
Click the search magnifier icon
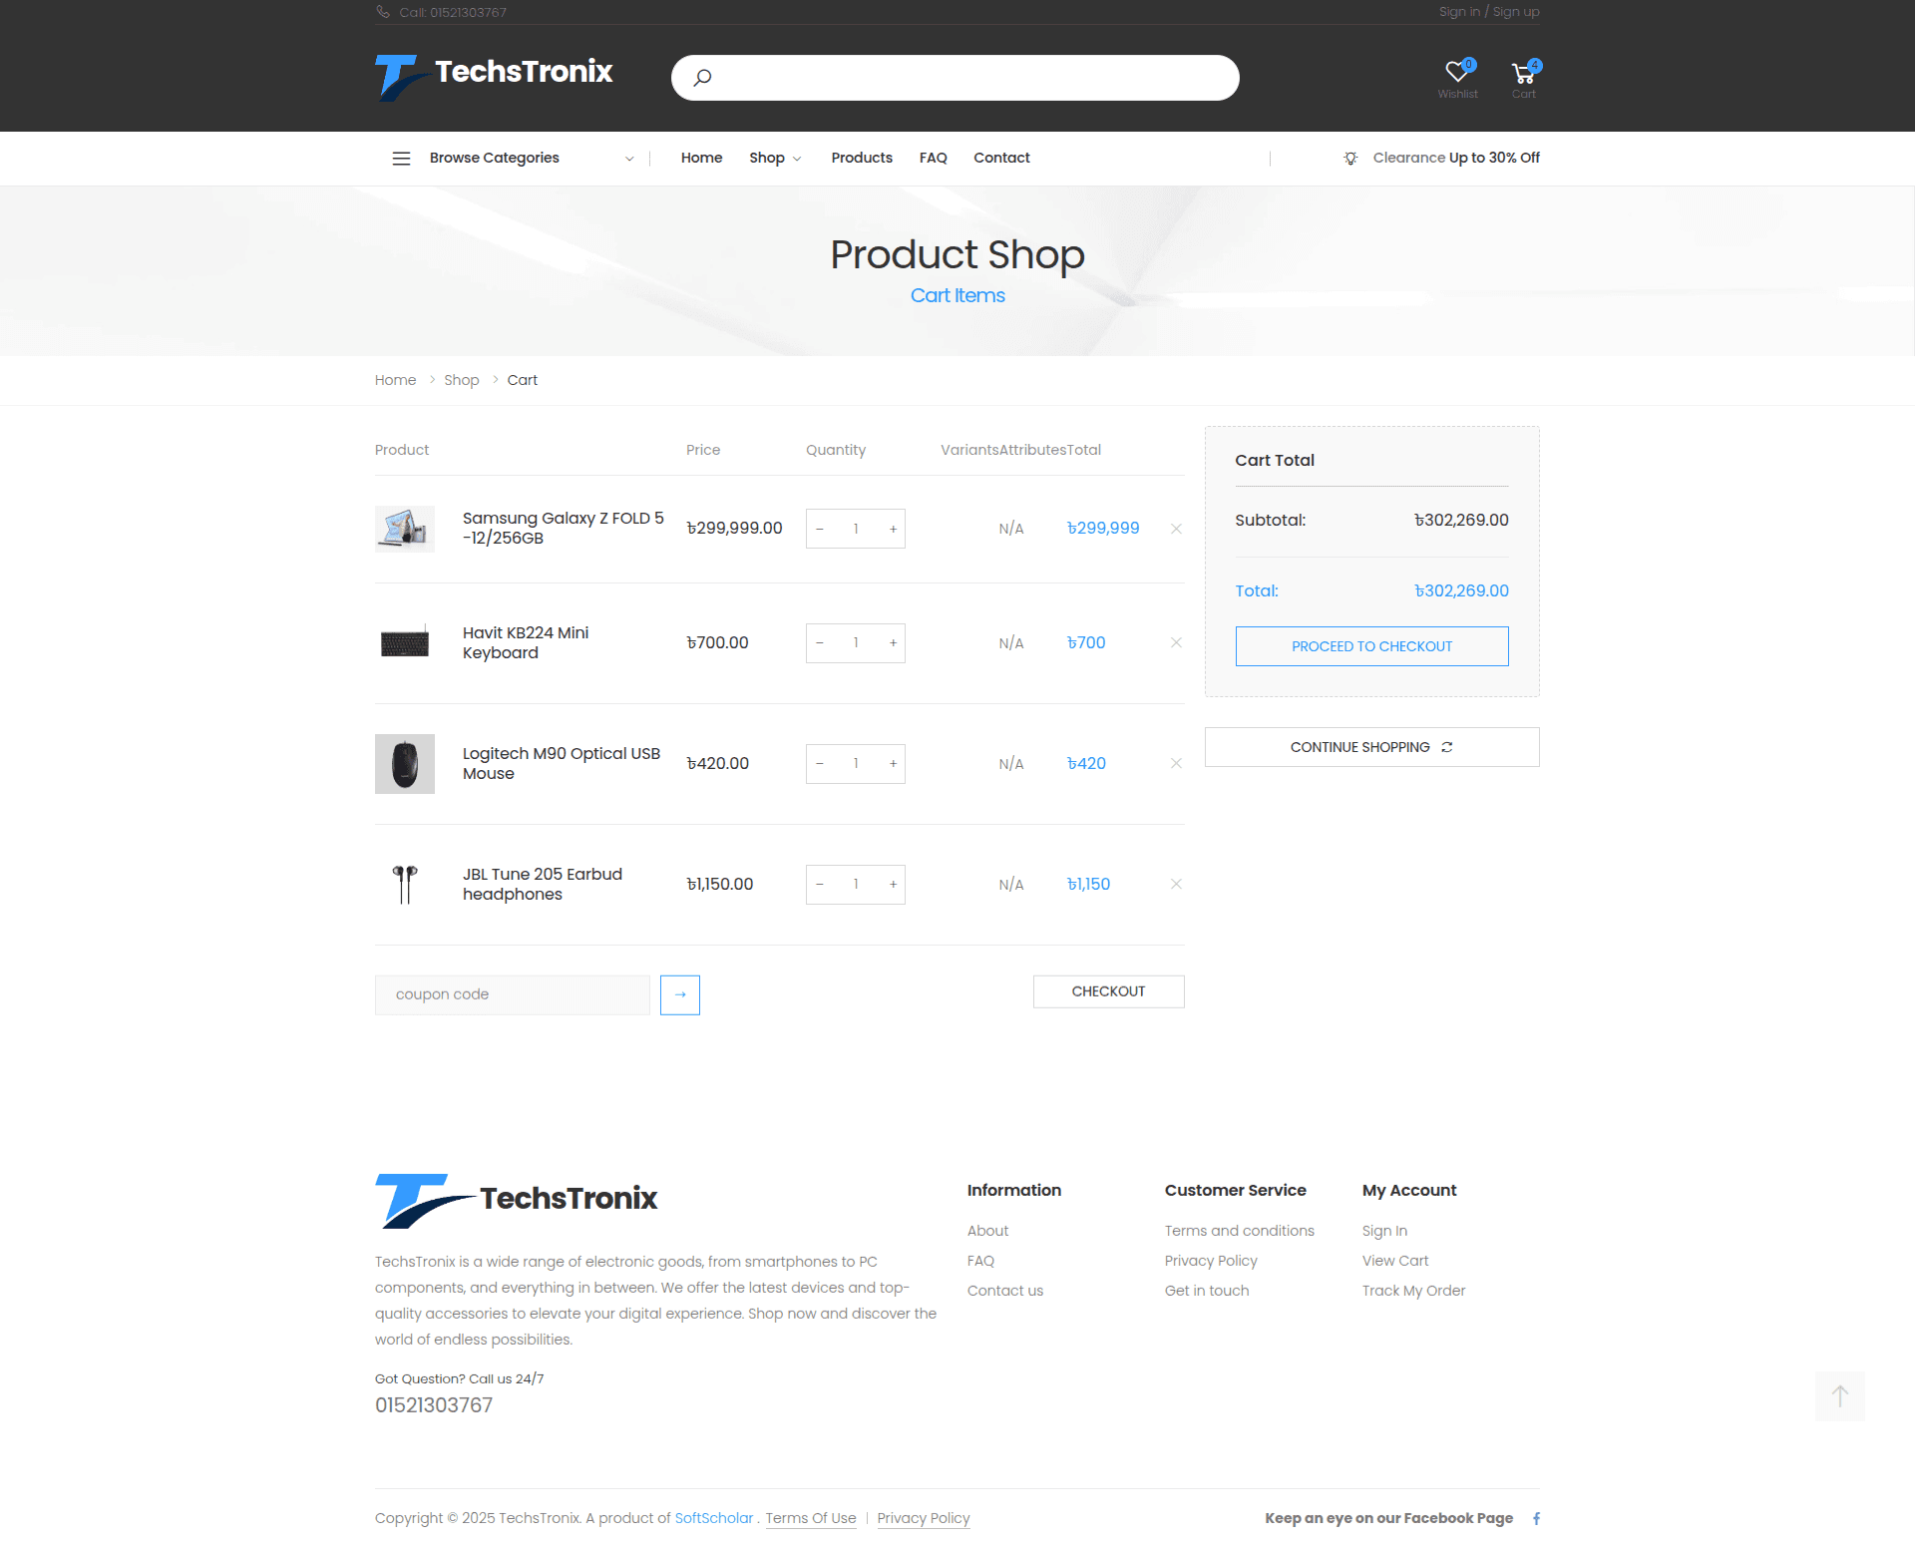click(702, 78)
